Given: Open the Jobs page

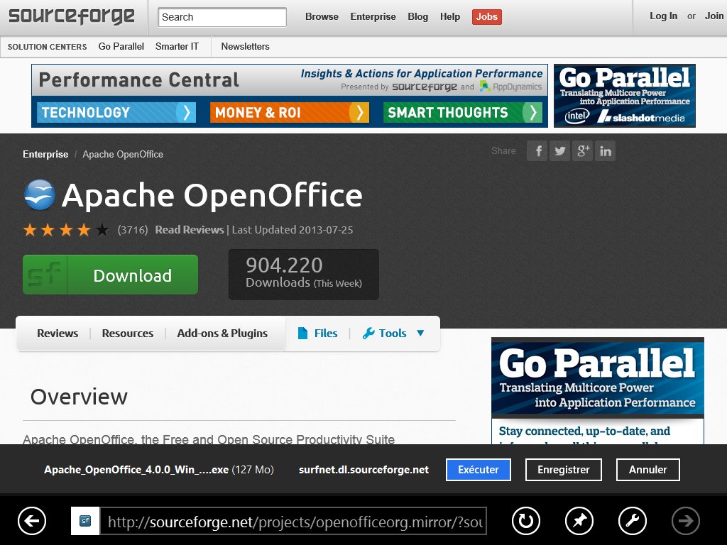Looking at the screenshot, I should [487, 17].
